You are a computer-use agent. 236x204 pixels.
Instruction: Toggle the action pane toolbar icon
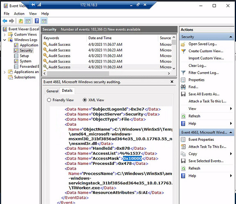tap(44, 21)
